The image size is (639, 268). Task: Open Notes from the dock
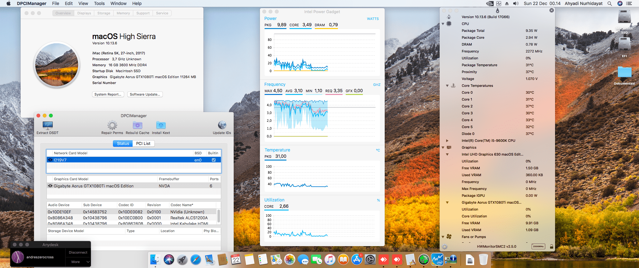pyautogui.click(x=249, y=260)
